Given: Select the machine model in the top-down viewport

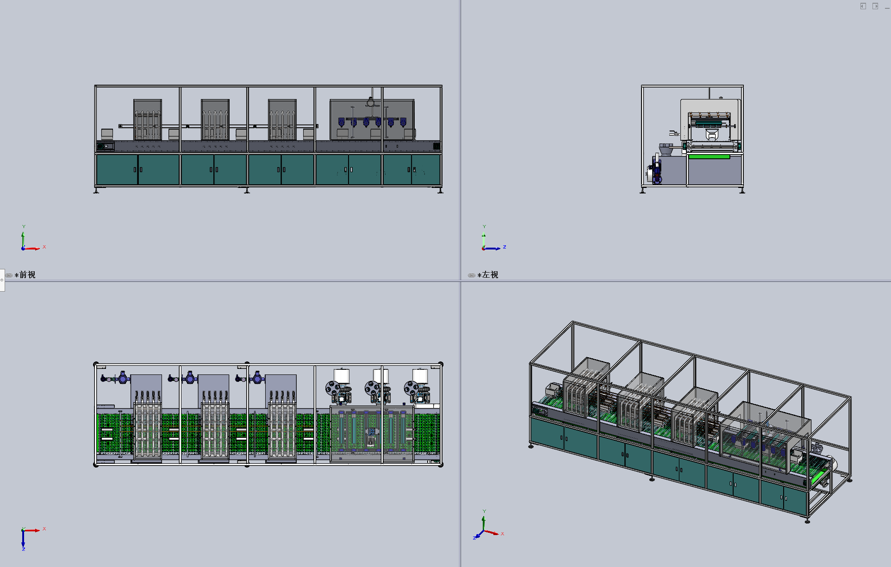Looking at the screenshot, I should pos(268,414).
